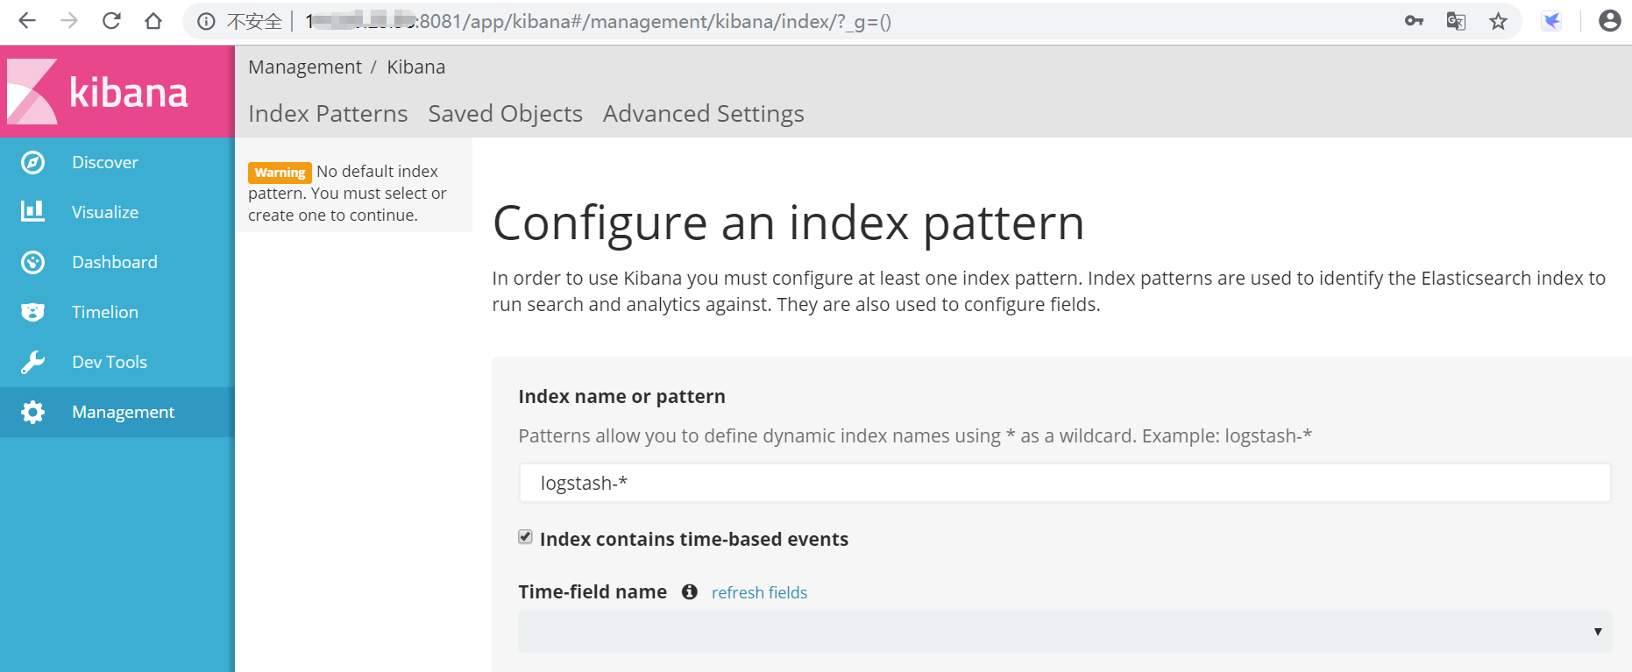Viewport: 1632px width, 672px height.
Task: Click the Kibana logo
Action: tap(98, 91)
